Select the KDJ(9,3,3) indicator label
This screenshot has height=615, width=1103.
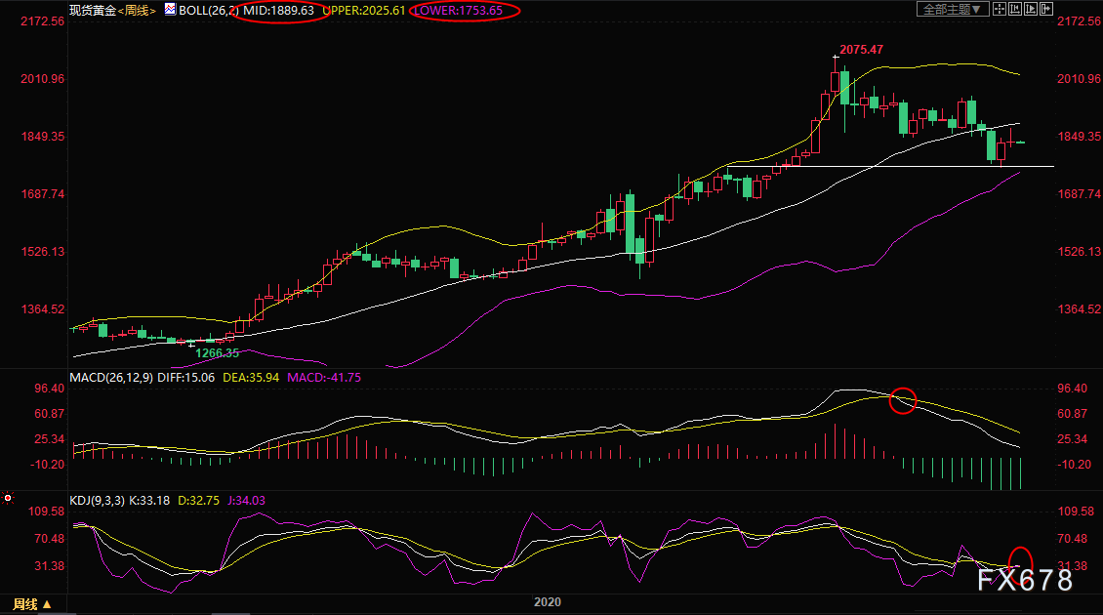tap(97, 501)
